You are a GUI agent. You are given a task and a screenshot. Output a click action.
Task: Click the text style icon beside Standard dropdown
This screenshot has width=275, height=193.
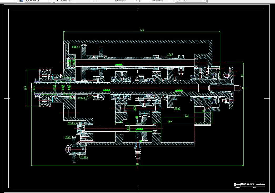[21, 1]
